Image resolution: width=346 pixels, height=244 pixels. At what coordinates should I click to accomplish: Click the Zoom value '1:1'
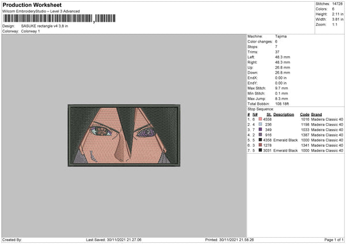pyautogui.click(x=334, y=24)
